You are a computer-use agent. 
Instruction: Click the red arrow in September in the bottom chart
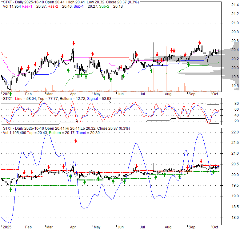tap(201, 161)
